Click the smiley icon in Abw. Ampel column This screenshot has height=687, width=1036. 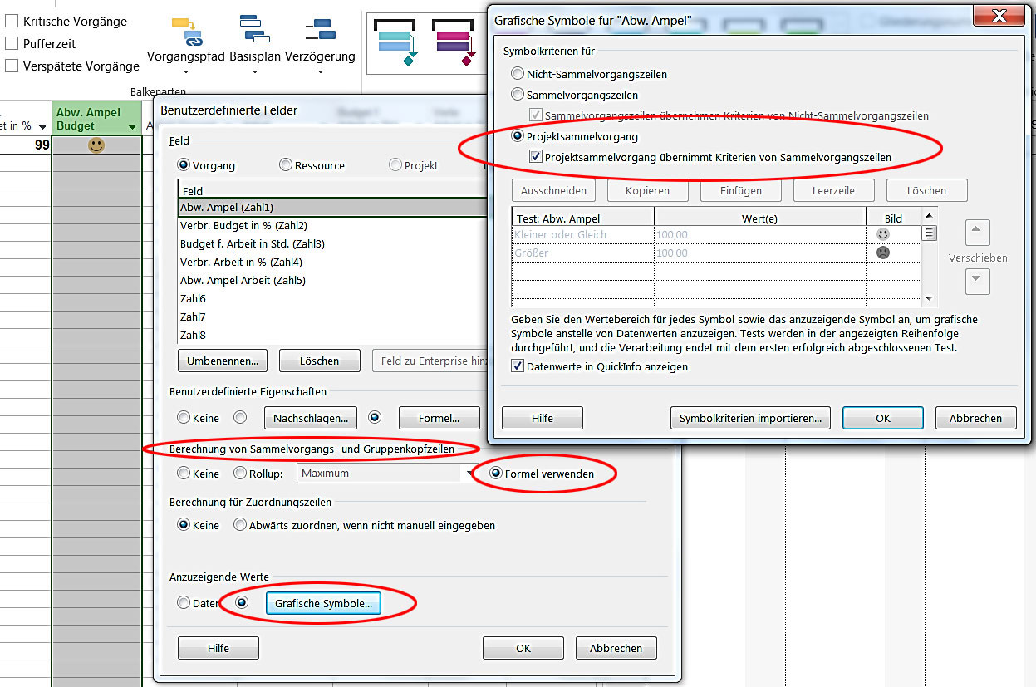[x=96, y=145]
